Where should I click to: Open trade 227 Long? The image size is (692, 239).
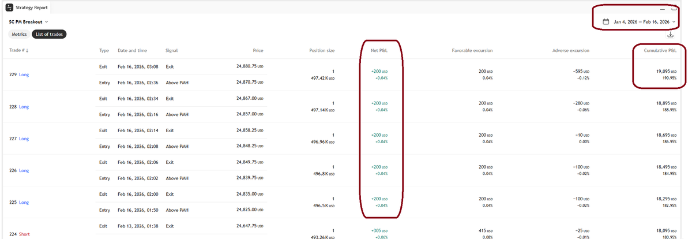click(x=20, y=139)
